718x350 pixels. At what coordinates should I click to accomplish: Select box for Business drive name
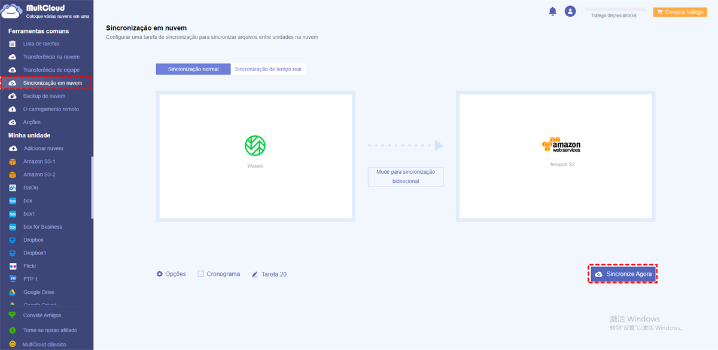pos(42,227)
